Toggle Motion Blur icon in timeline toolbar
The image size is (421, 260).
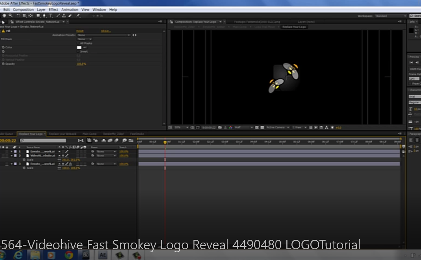coord(116,140)
